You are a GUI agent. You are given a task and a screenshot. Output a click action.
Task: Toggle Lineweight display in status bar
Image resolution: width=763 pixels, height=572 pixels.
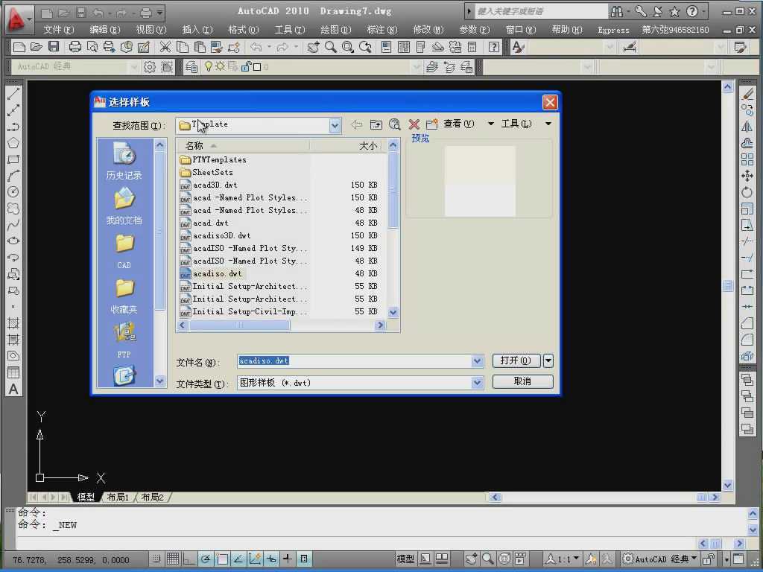[x=288, y=559]
